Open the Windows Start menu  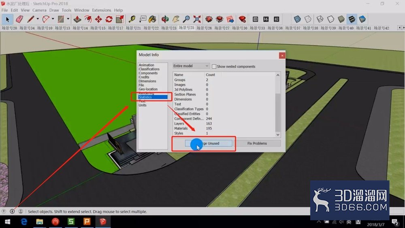click(x=7, y=222)
